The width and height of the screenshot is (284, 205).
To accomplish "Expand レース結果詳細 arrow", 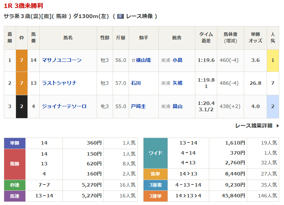I will pos(277,126).
